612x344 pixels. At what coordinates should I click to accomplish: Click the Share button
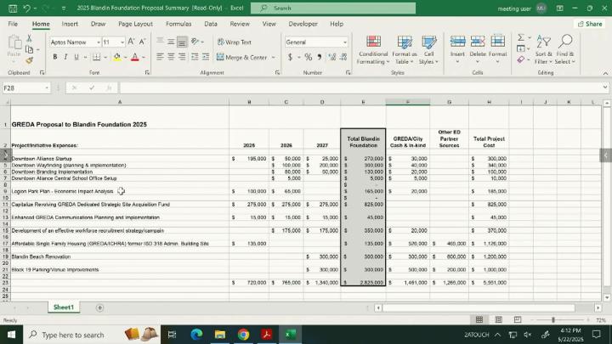point(590,24)
